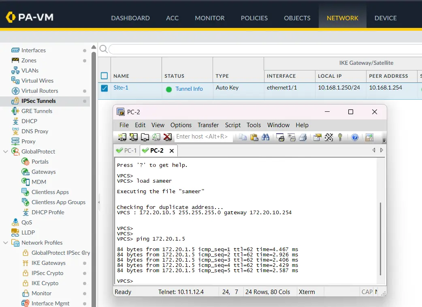Click the Connect in Tab icon
The width and height of the screenshot is (422, 307).
click(145, 137)
